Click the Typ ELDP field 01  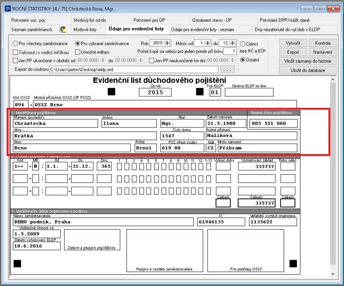(215, 92)
